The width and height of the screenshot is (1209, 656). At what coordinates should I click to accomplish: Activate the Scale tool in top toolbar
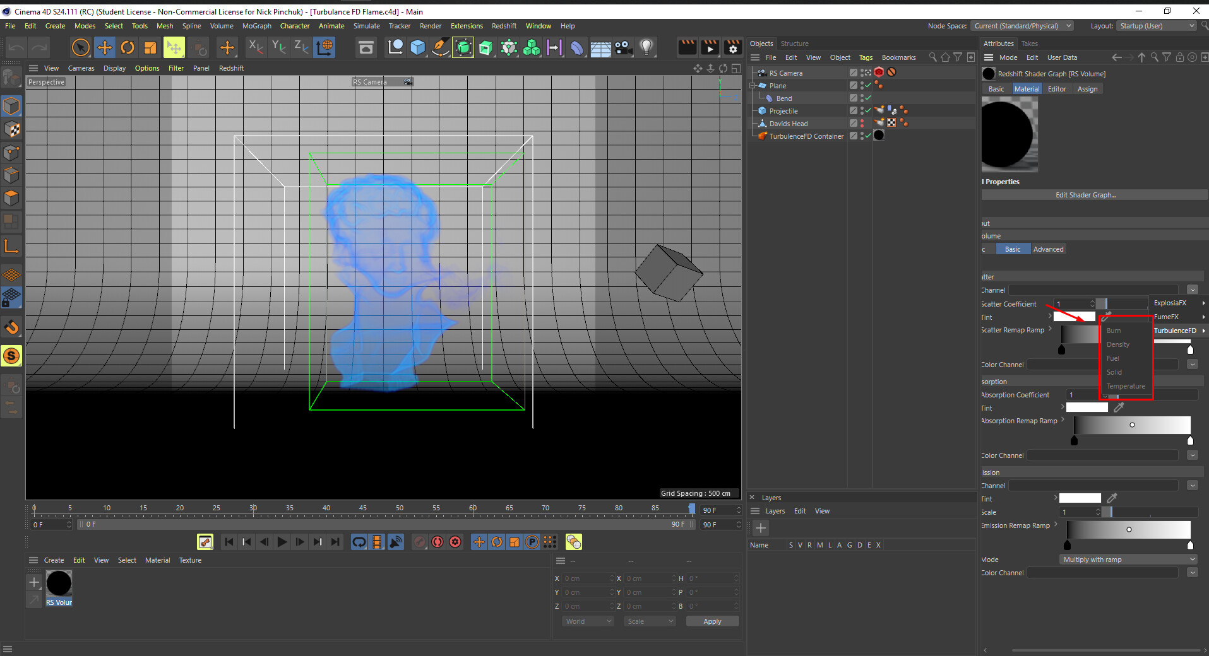click(x=150, y=47)
